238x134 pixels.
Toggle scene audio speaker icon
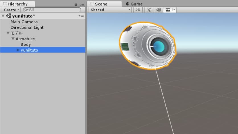(158, 10)
